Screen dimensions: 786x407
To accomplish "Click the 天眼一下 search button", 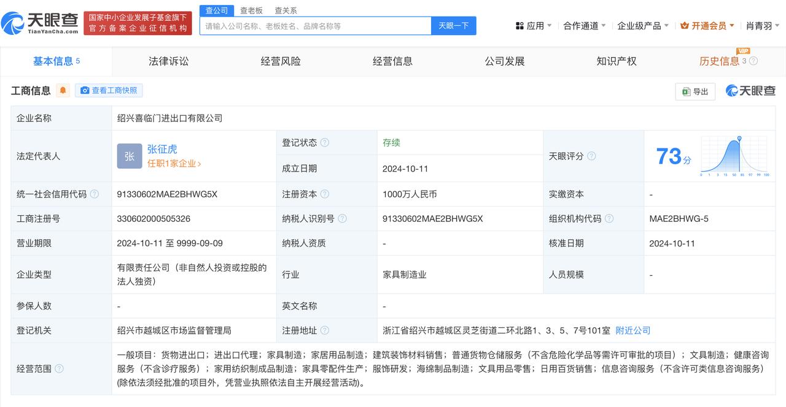I will click(x=454, y=26).
